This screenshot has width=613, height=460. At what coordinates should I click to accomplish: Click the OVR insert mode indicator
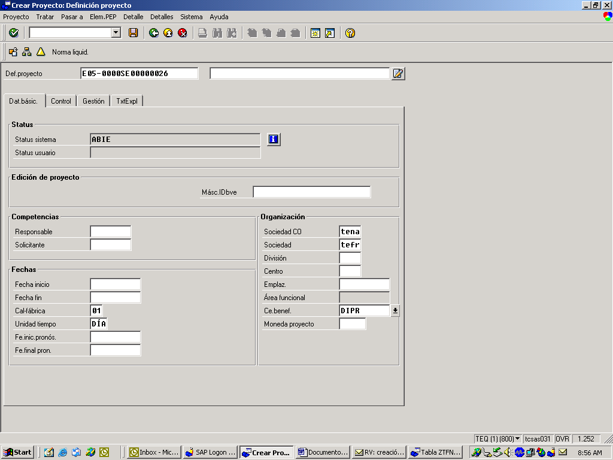pos(563,439)
